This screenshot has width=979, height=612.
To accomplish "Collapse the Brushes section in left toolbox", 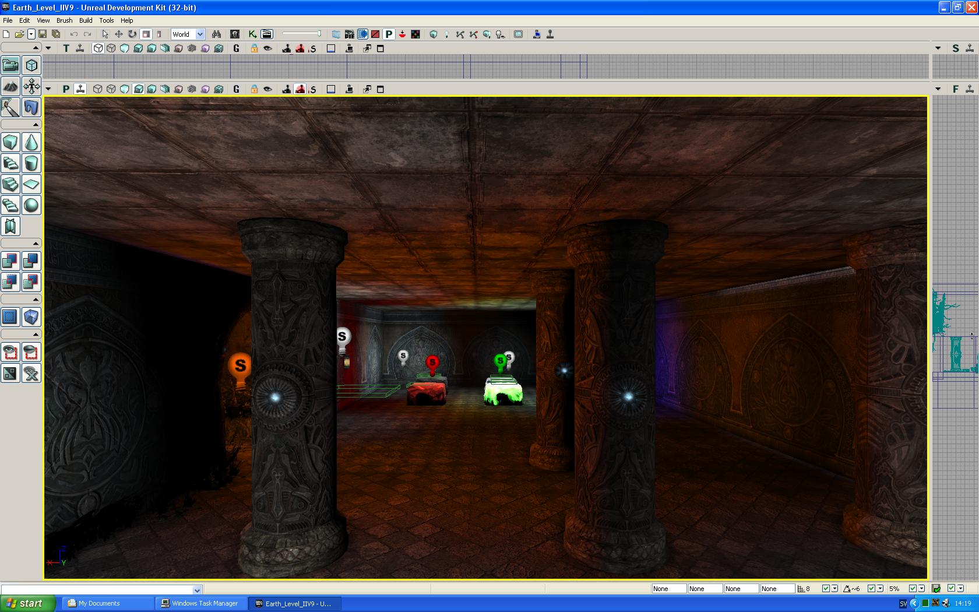I will pyautogui.click(x=21, y=125).
